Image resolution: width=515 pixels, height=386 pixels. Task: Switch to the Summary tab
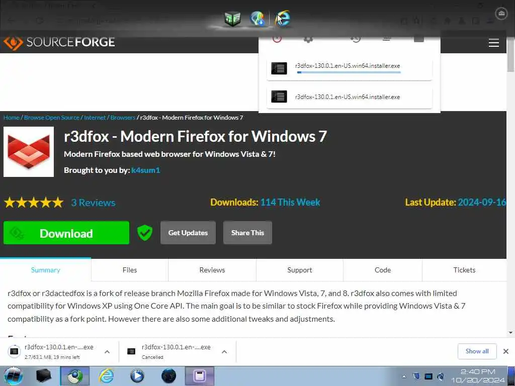tap(45, 270)
